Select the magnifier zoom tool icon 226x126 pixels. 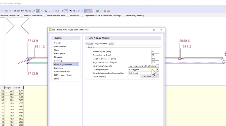[38, 11]
